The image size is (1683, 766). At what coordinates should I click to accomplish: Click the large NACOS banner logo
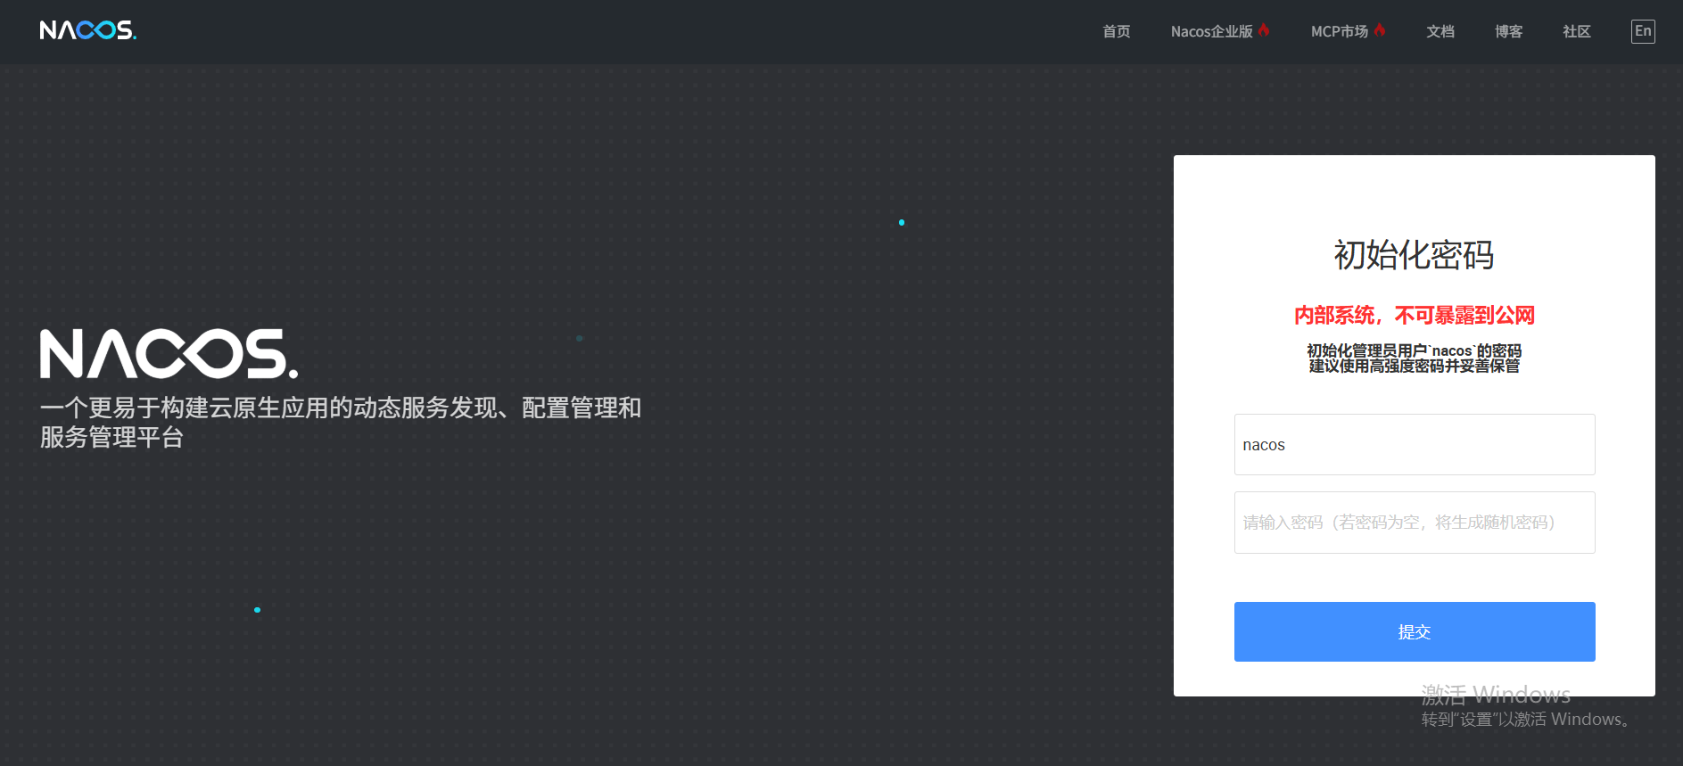pyautogui.click(x=169, y=354)
